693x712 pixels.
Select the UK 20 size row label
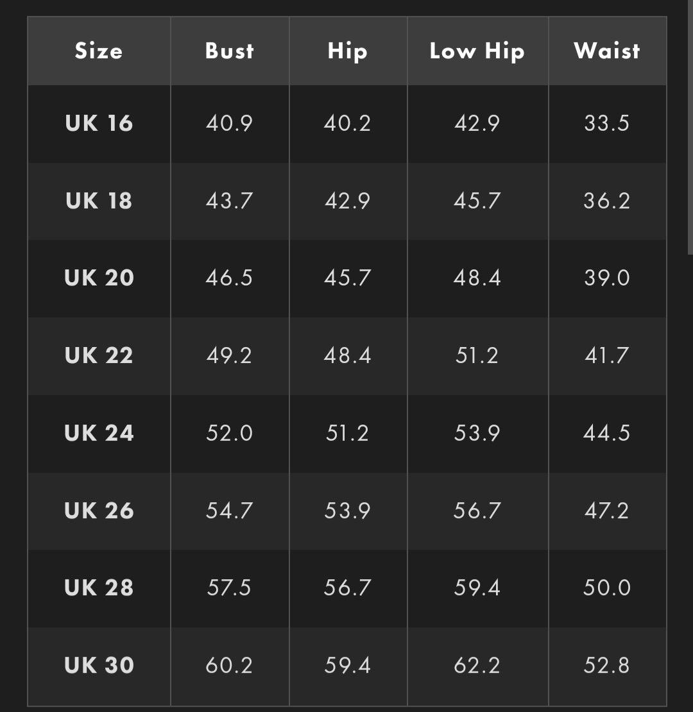(99, 278)
